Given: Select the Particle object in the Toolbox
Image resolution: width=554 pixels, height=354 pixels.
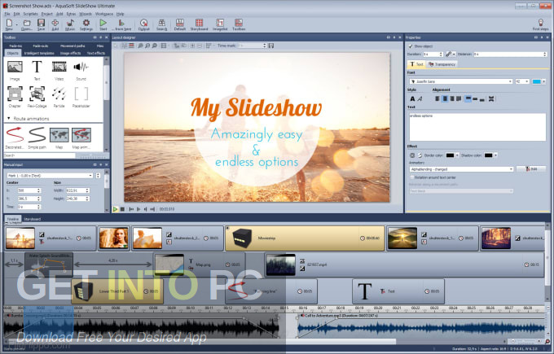Looking at the screenshot, I should [x=59, y=97].
